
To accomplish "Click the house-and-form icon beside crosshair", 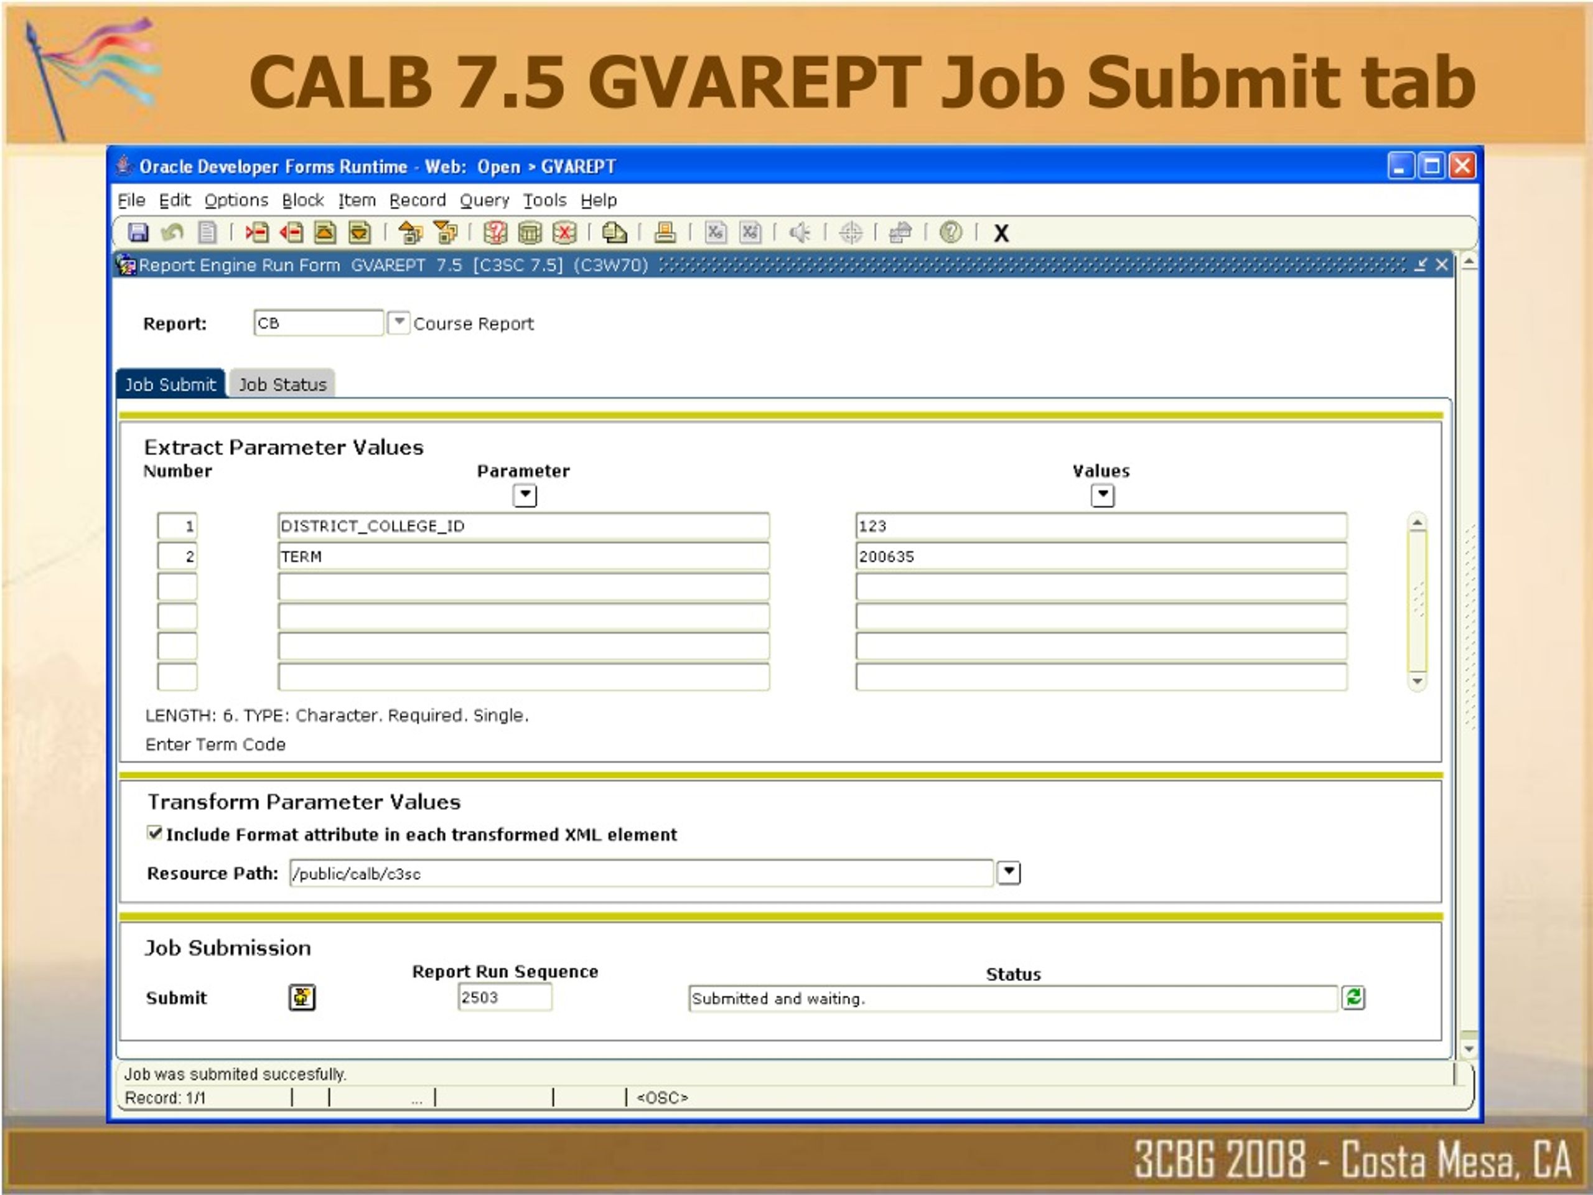I will (x=900, y=233).
